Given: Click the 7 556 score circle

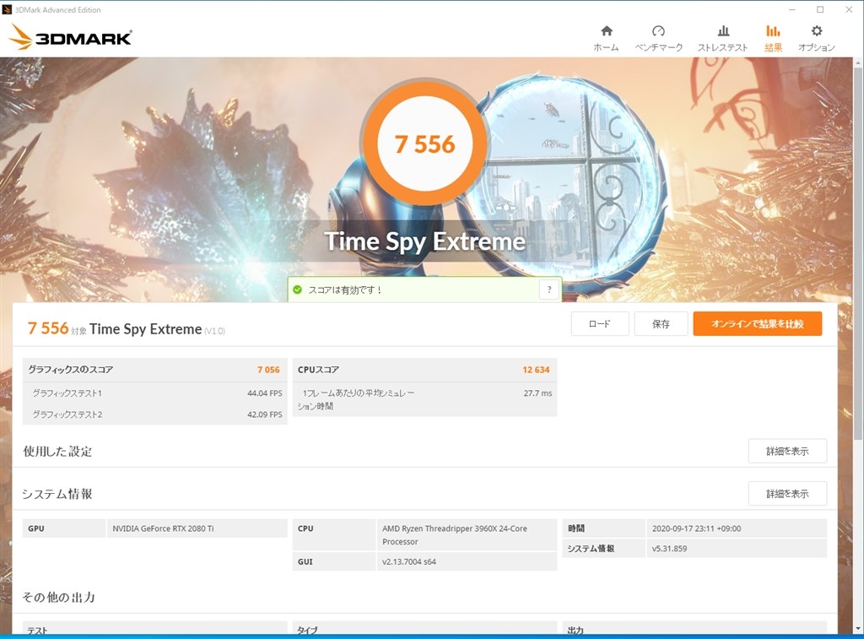Looking at the screenshot, I should pos(424,144).
